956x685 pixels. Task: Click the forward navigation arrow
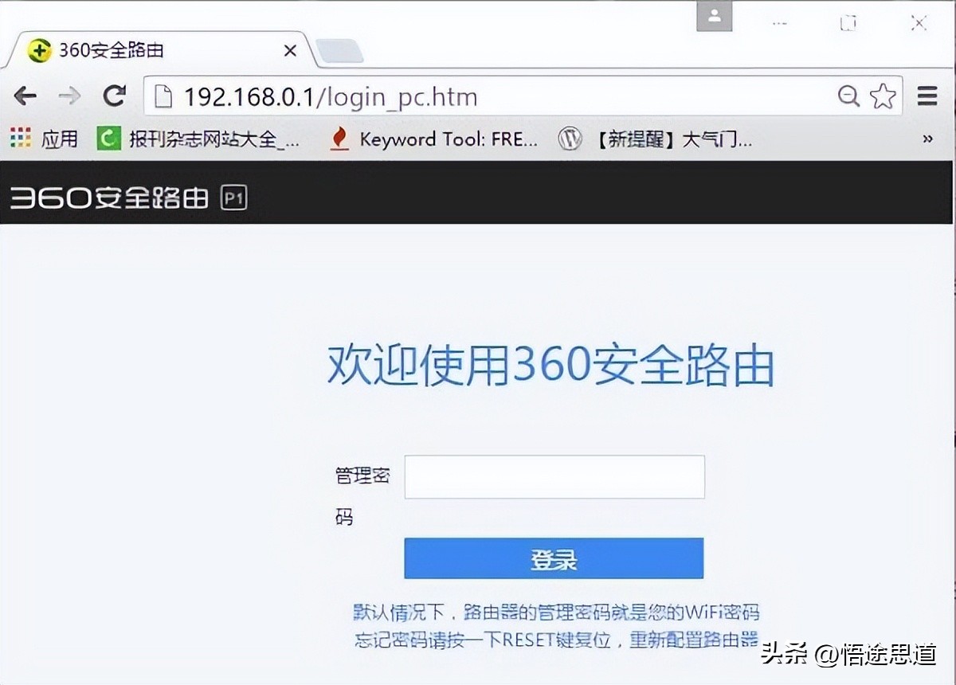point(70,96)
